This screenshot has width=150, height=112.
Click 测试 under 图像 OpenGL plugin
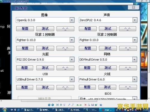tap(45, 29)
